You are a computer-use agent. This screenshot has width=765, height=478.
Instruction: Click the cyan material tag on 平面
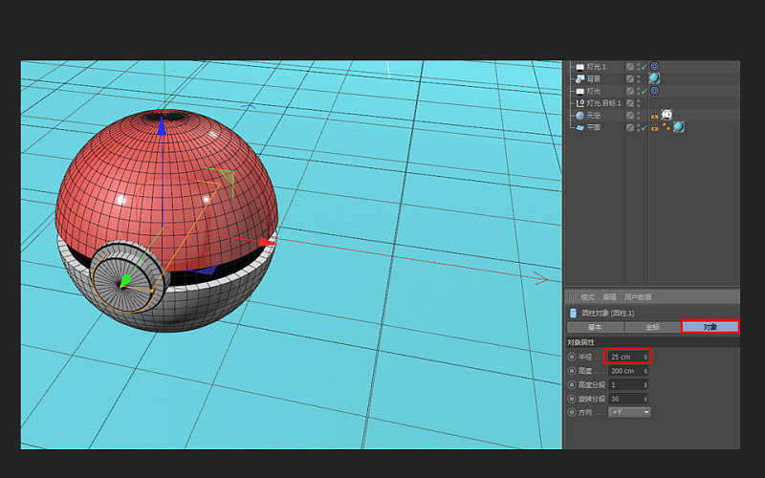pos(678,126)
